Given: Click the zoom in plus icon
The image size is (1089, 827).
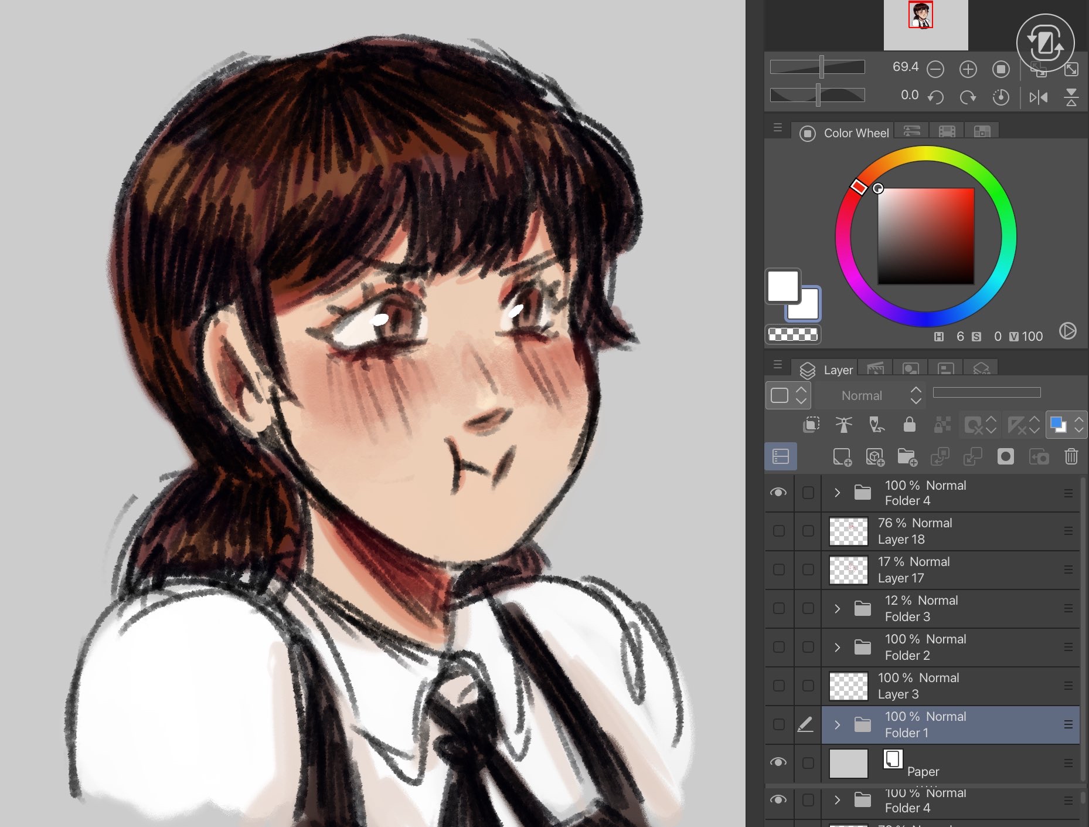Looking at the screenshot, I should [x=968, y=70].
